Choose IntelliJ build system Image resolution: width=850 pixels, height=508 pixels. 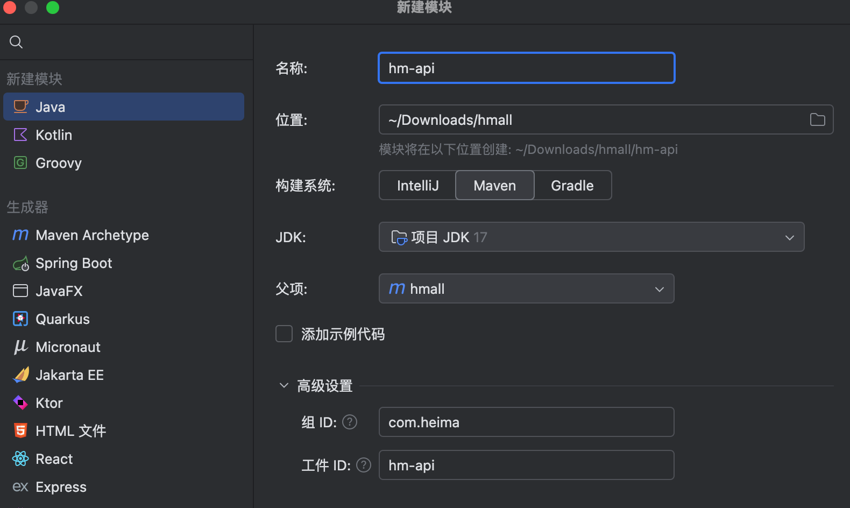(x=417, y=185)
